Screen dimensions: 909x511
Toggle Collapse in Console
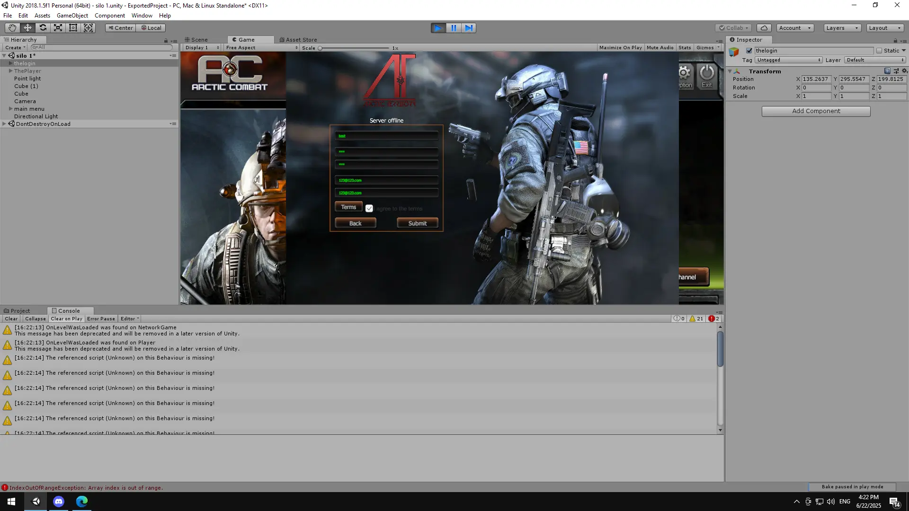(x=36, y=319)
